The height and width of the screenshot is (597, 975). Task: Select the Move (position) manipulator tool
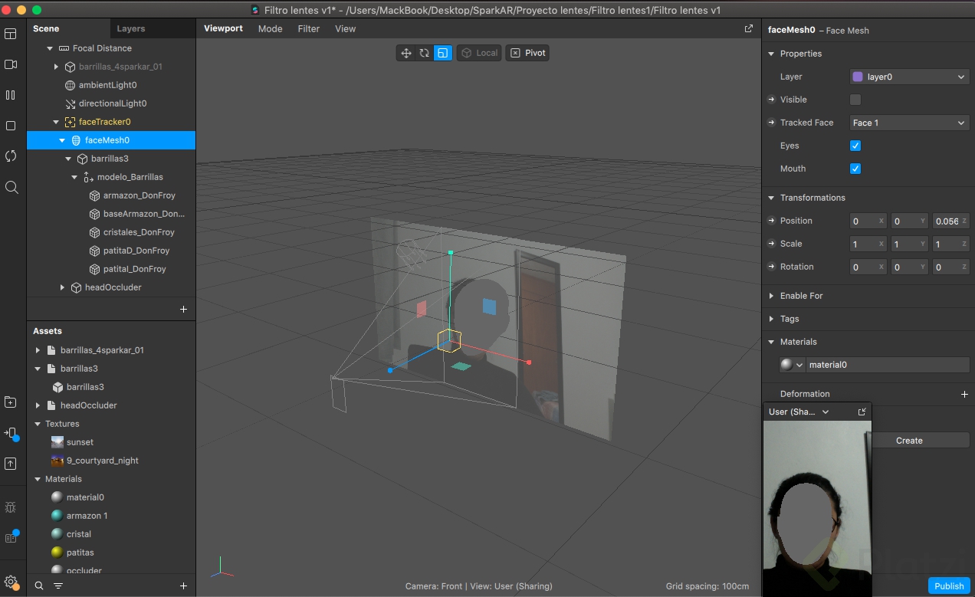point(406,53)
